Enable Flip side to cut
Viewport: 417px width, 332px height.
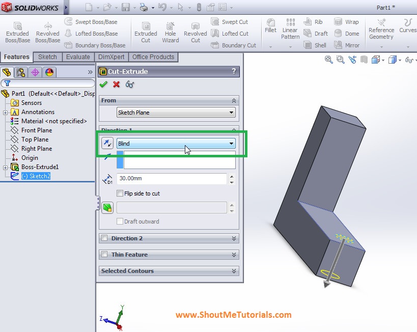[120, 193]
